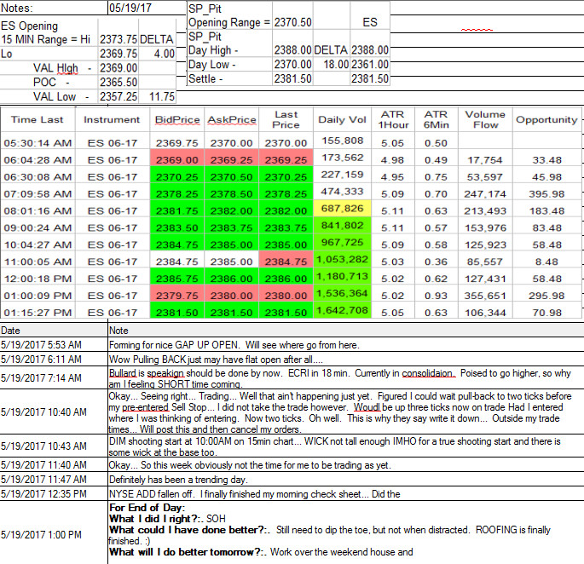Select the date cell 05/19/17
Image resolution: width=584 pixels, height=564 pixels.
(x=147, y=8)
